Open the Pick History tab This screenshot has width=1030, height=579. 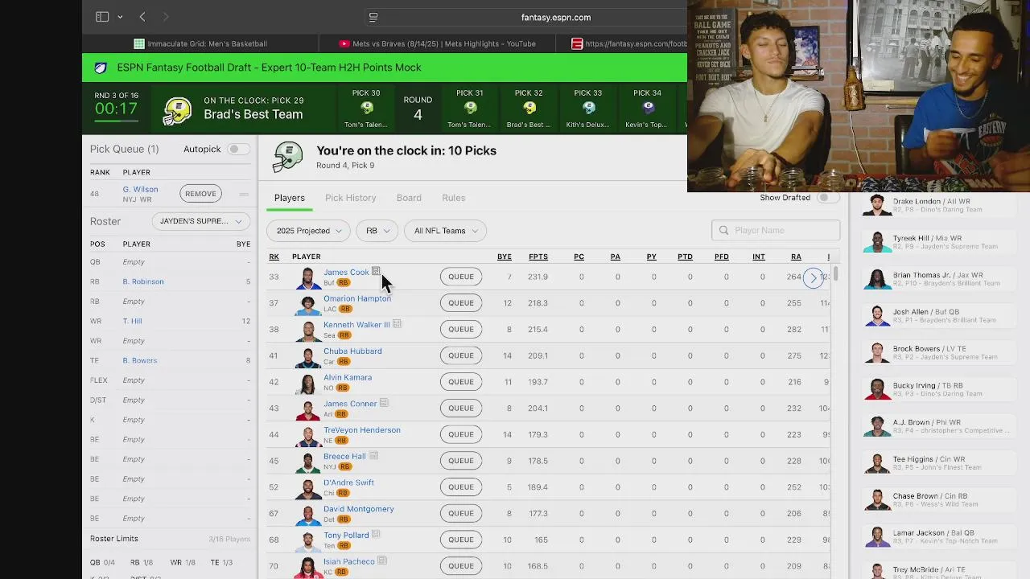(x=350, y=198)
